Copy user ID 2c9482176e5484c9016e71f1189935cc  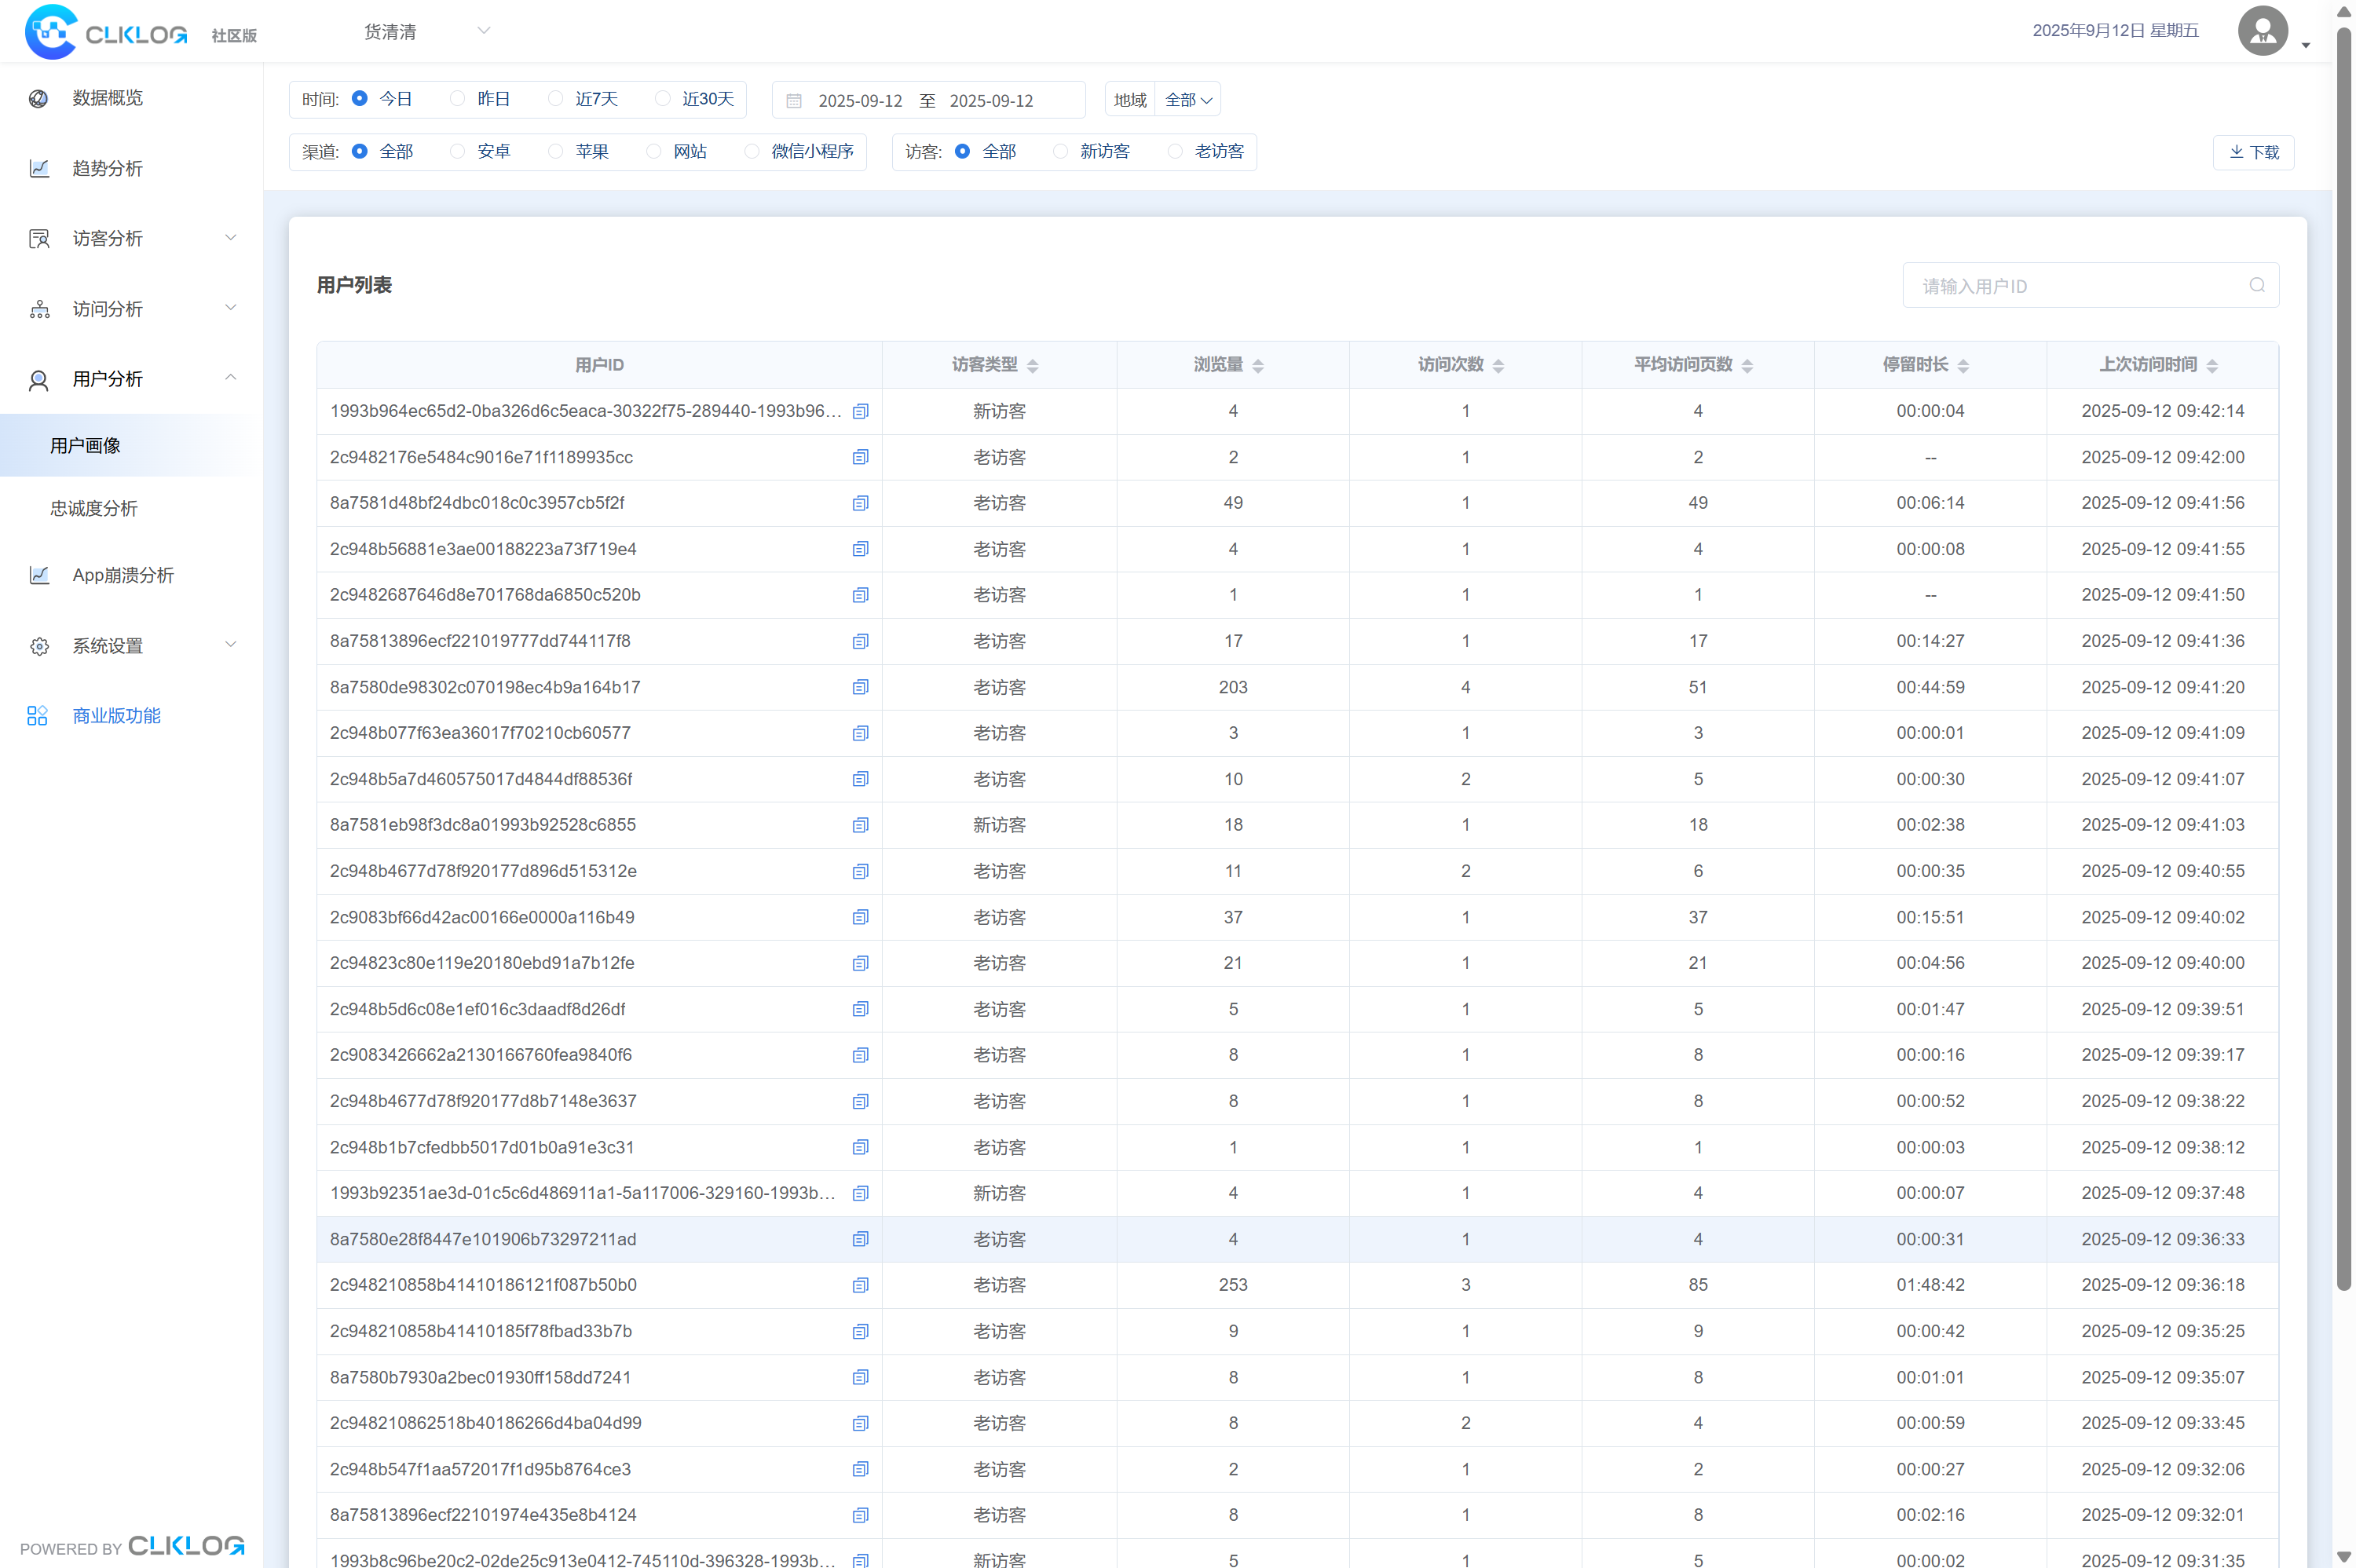(860, 457)
